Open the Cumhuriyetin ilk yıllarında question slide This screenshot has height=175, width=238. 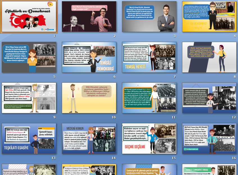pyautogui.click(x=149, y=170)
